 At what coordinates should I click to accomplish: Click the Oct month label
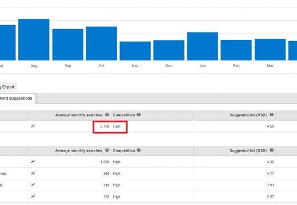(x=101, y=65)
